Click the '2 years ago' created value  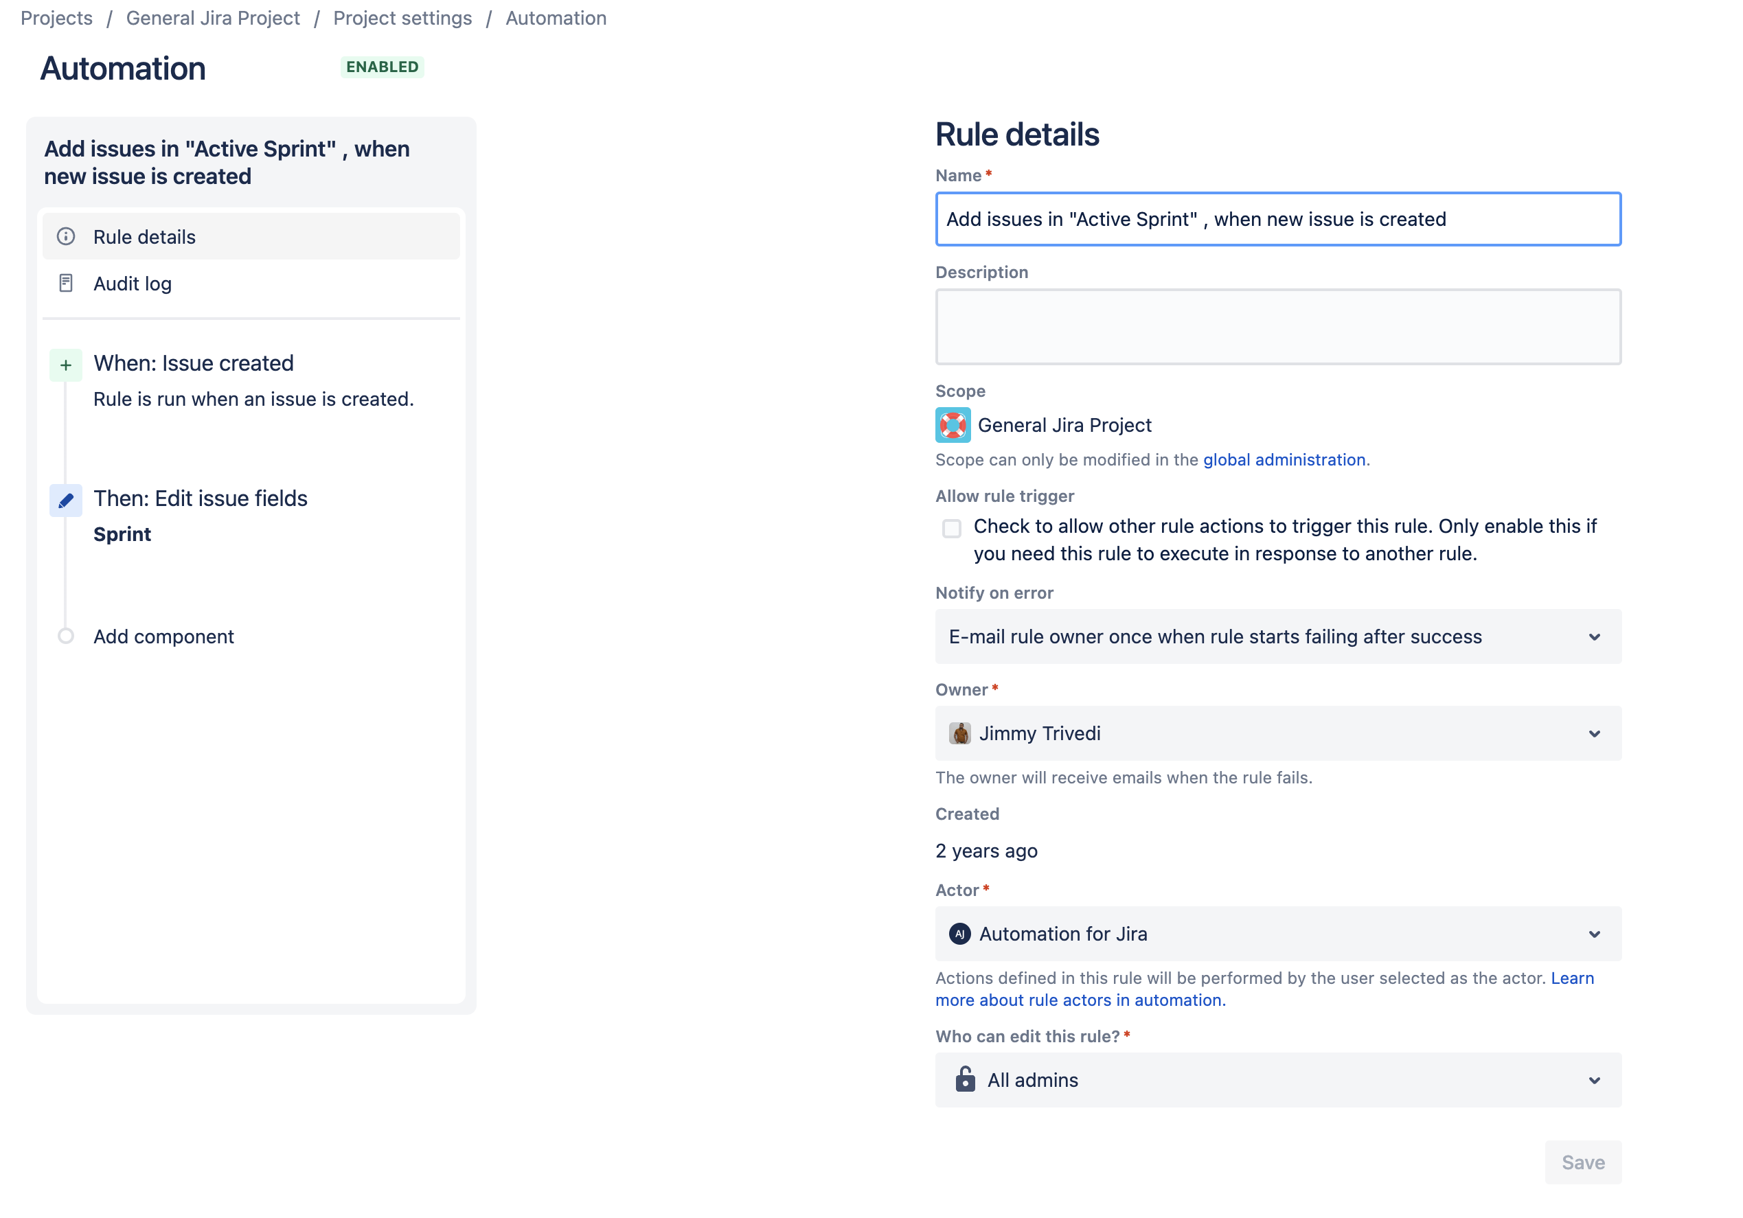tap(986, 851)
